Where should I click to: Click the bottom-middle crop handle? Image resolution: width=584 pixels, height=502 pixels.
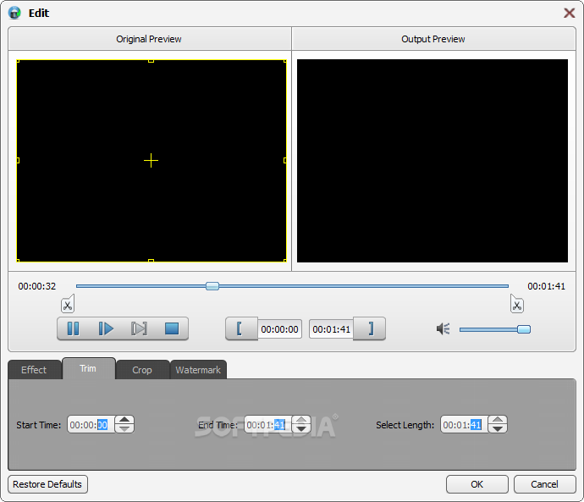coord(151,261)
